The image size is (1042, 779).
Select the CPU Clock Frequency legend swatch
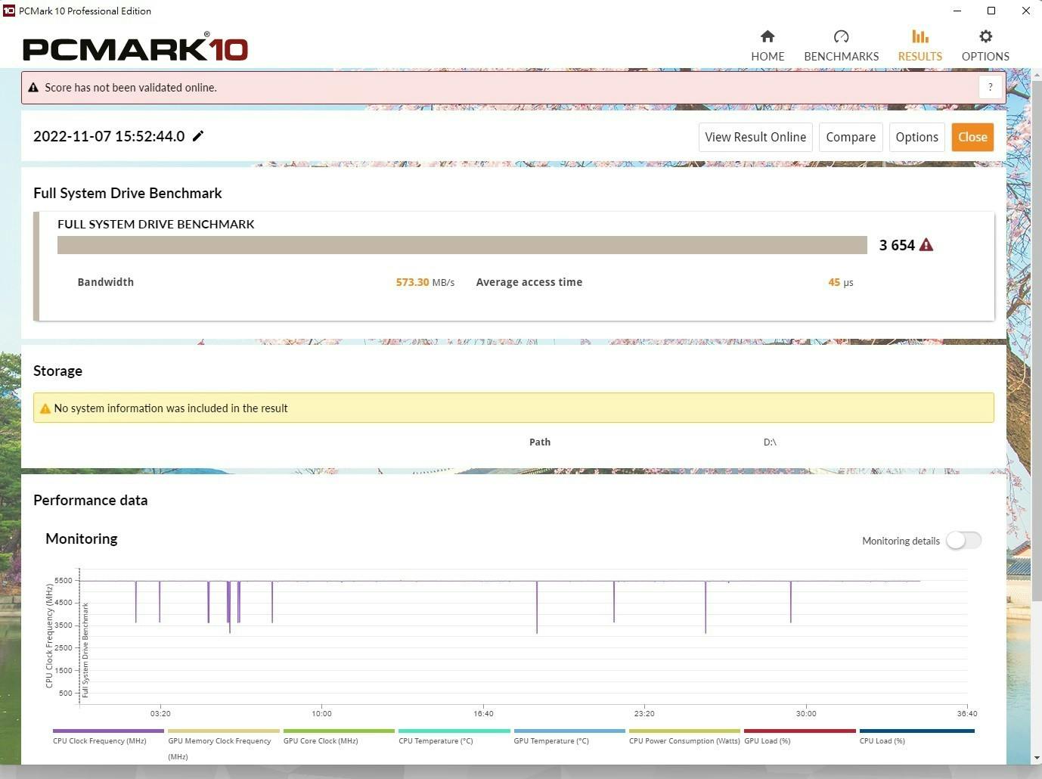108,731
